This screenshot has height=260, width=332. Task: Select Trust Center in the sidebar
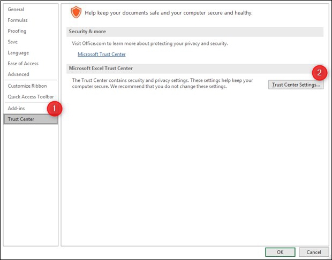tap(21, 119)
